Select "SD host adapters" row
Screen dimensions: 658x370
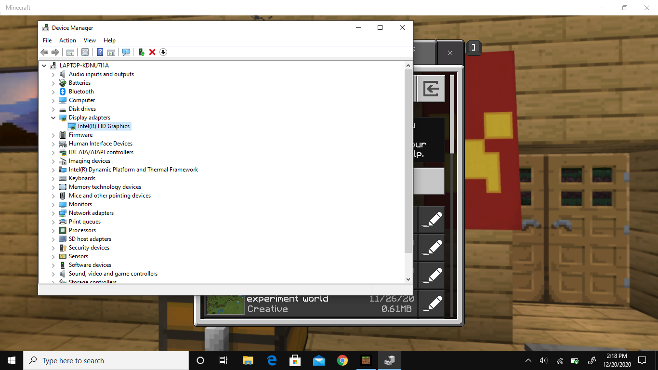[90, 239]
